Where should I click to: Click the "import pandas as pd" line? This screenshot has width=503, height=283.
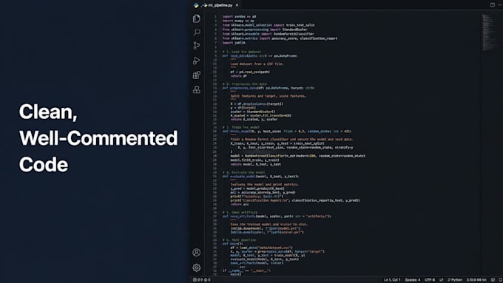[x=240, y=16]
